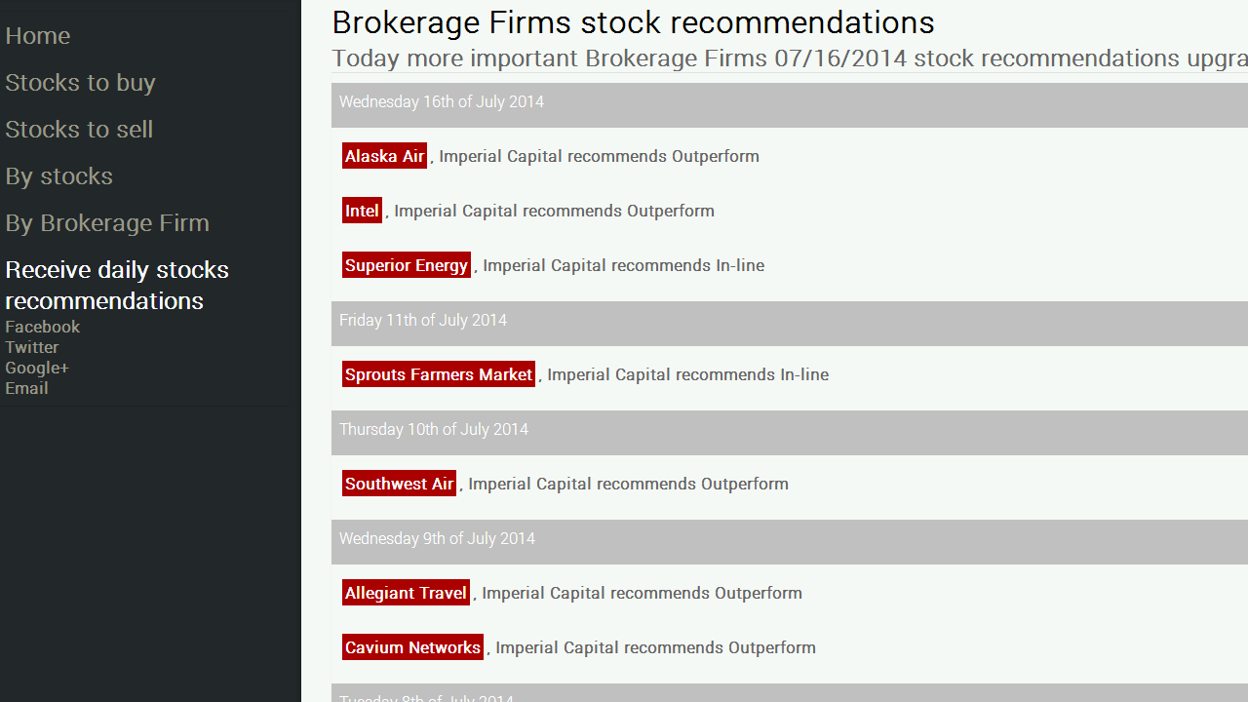
Task: Select the Sprouts Farmers Market stock label
Action: 438,374
